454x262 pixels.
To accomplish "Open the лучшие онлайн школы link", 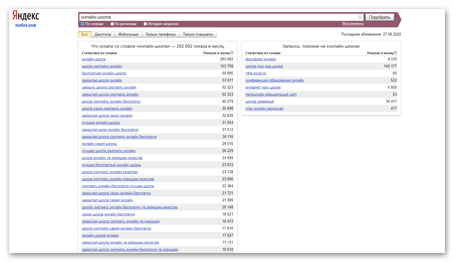I will 101,123.
